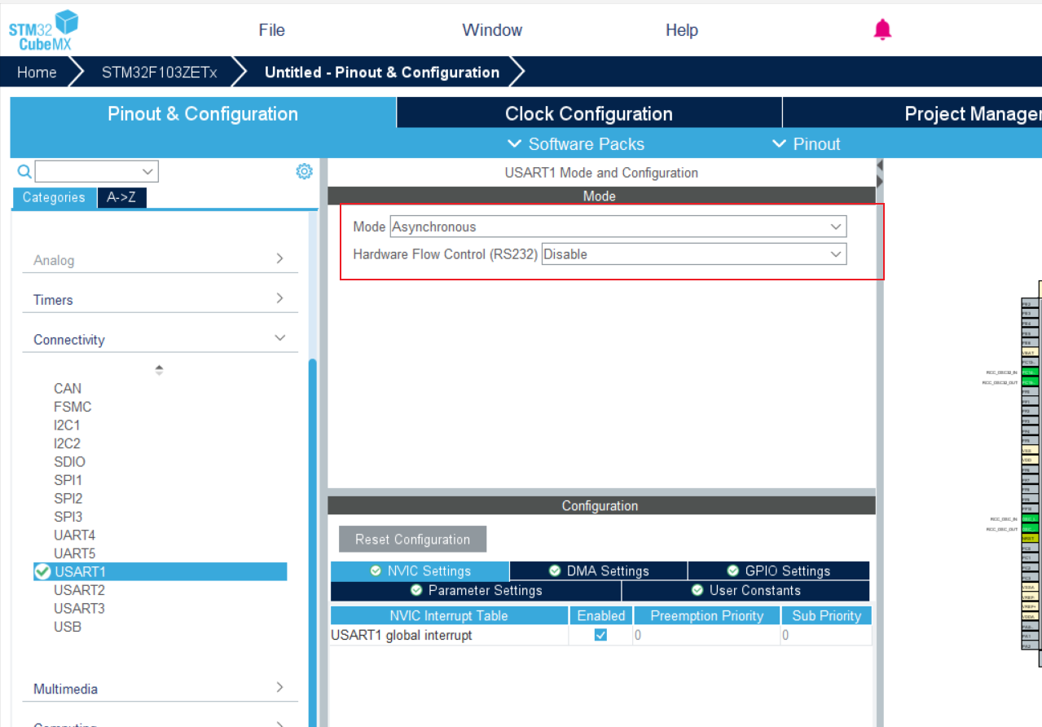Expand the Software Packs menu
Image resolution: width=1042 pixels, height=727 pixels.
tap(576, 144)
